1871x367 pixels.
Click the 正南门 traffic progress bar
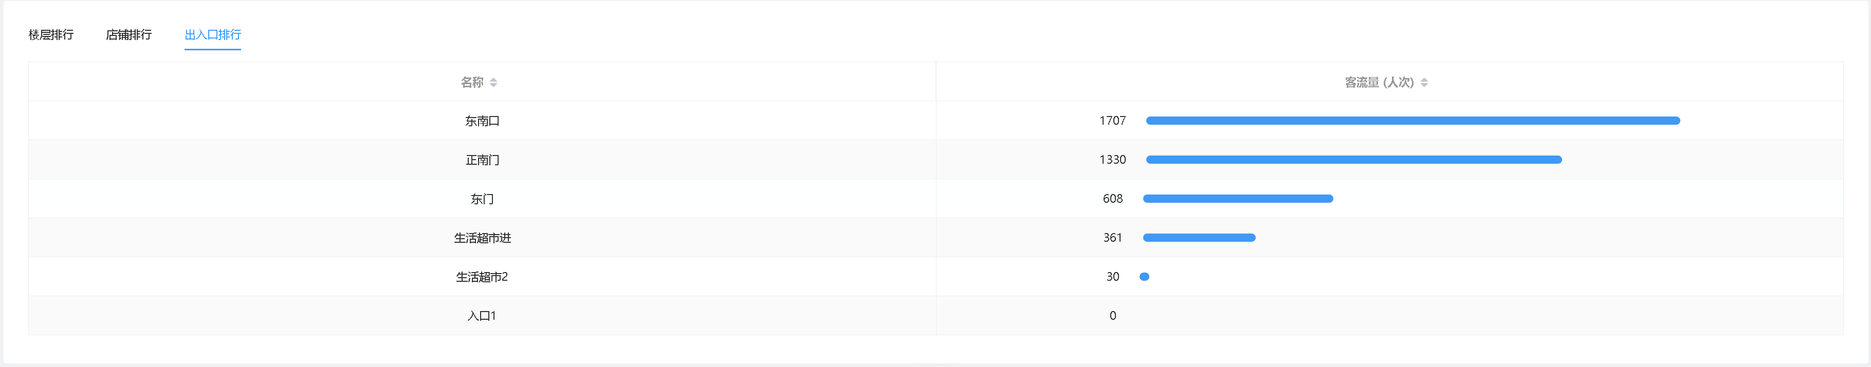pyautogui.click(x=1353, y=160)
